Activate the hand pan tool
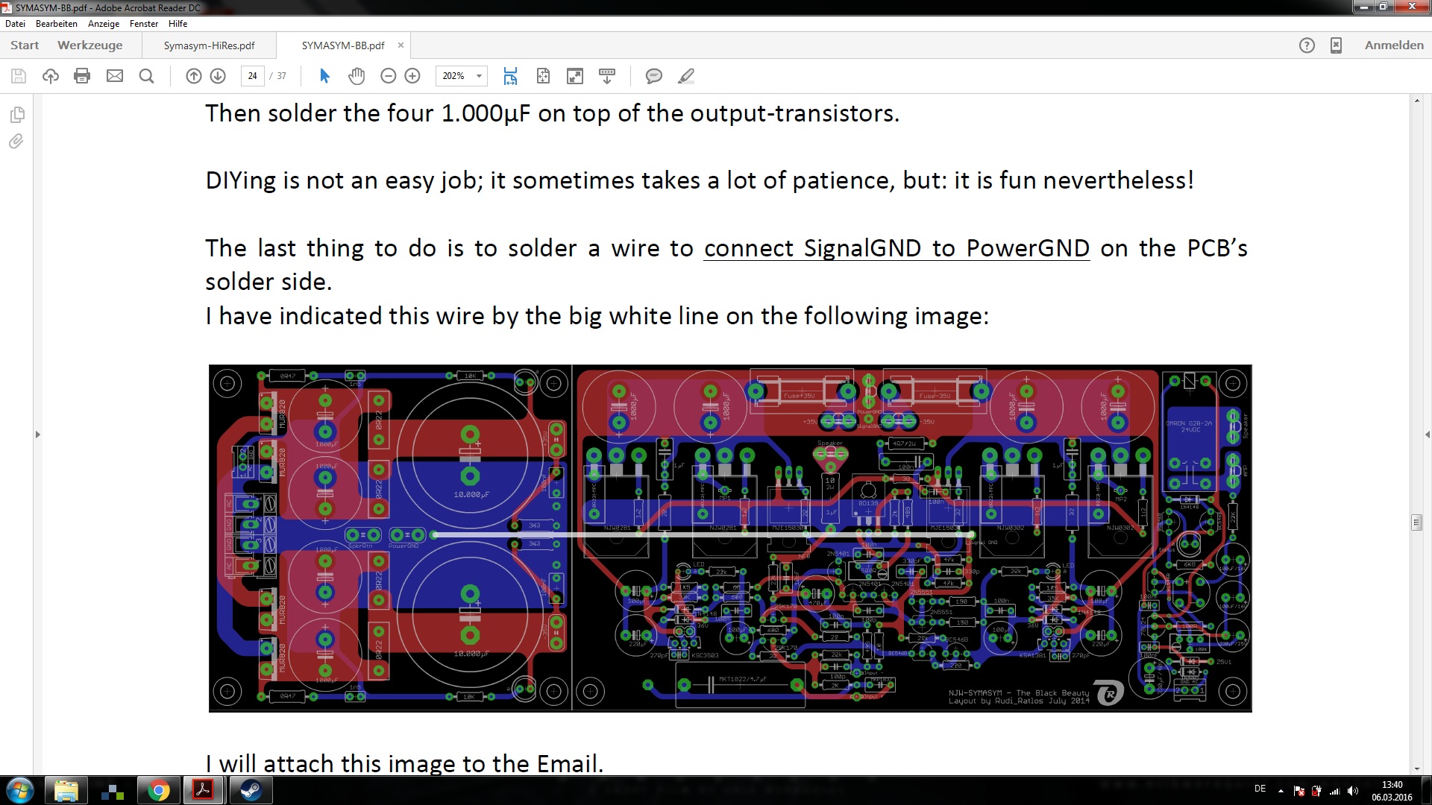Screen dimensions: 1432x805 point(357,76)
